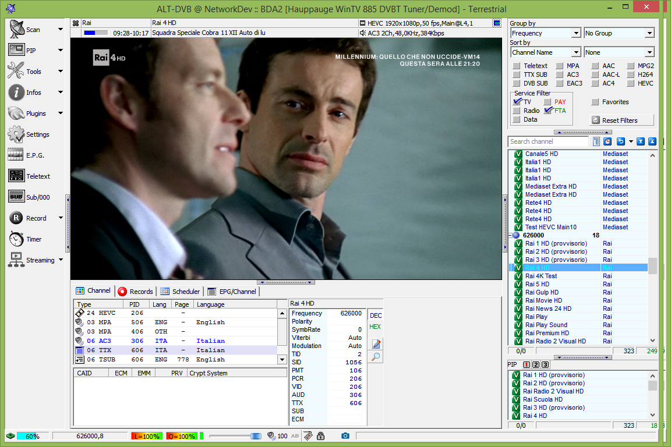Open the Plugins icon
This screenshot has width=671, height=447.
pos(16,113)
